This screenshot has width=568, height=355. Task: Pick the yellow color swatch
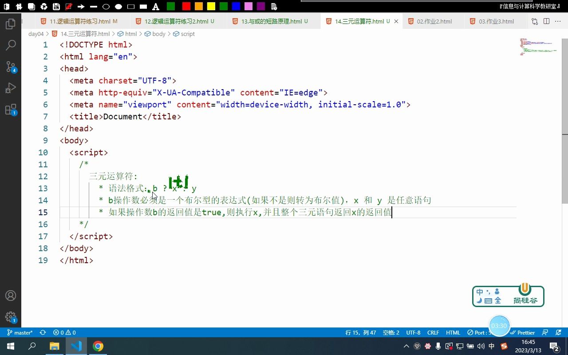(211, 6)
